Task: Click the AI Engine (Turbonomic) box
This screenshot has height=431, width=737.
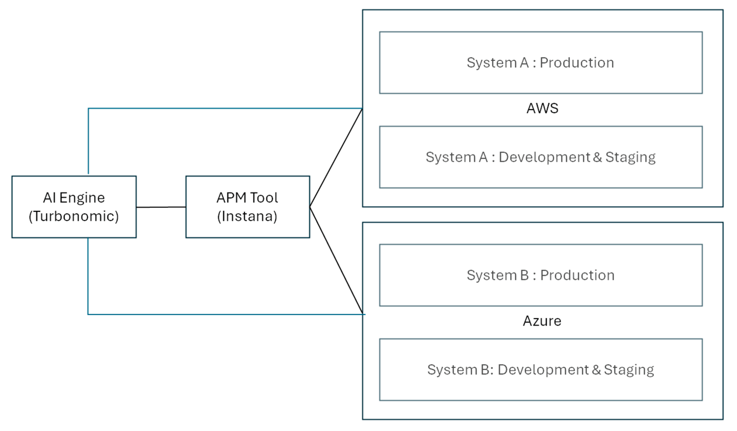Action: tap(74, 207)
